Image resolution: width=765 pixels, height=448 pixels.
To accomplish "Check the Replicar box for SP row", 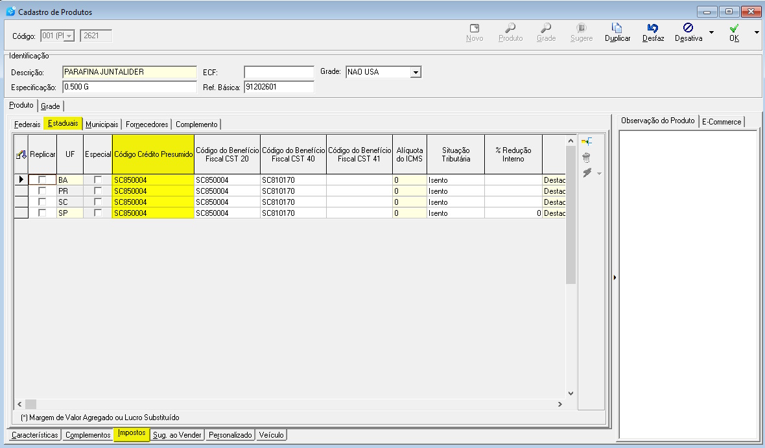I will pyautogui.click(x=42, y=213).
